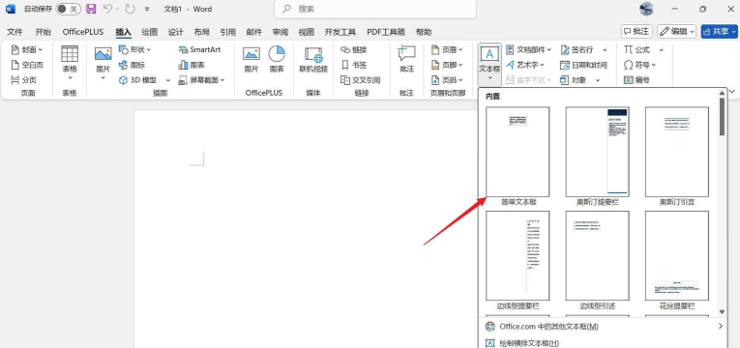Open the 封面 cover page dropdown
Viewport: 740px width, 348px height.
click(x=27, y=49)
